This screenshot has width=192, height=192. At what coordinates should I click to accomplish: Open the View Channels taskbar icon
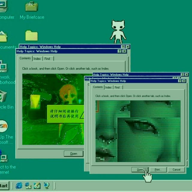click(46, 185)
